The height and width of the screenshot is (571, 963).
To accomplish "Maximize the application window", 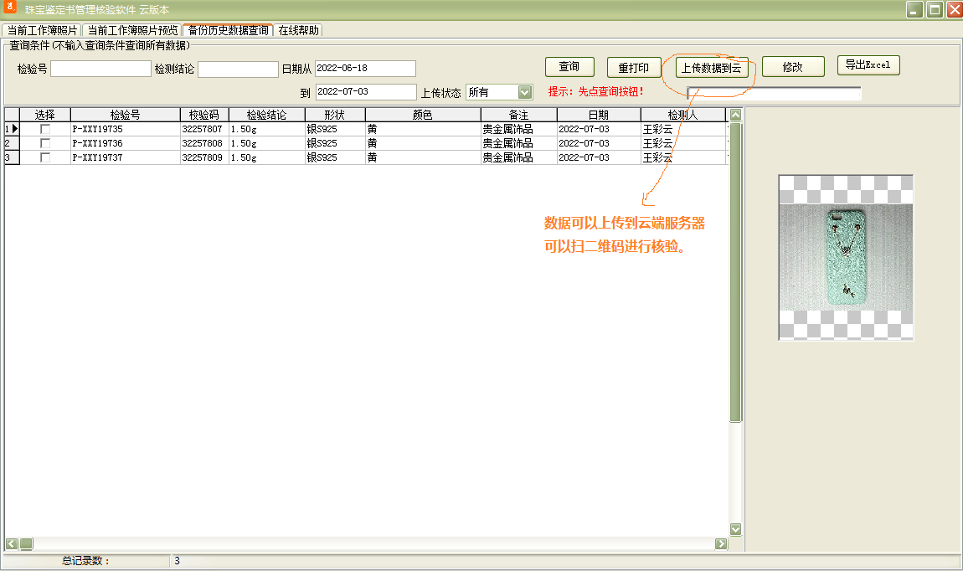I will 935,9.
